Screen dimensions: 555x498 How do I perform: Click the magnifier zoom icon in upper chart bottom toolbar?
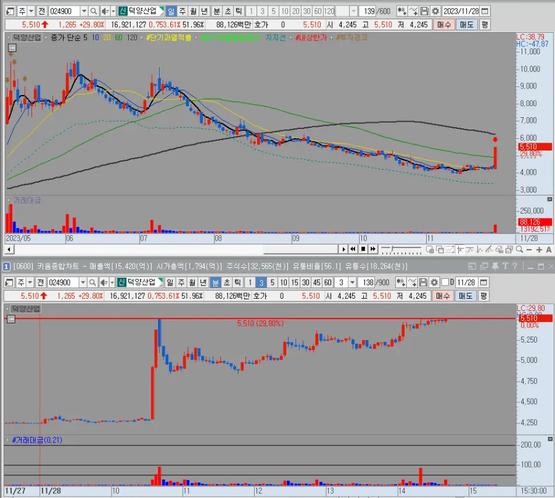point(519,249)
